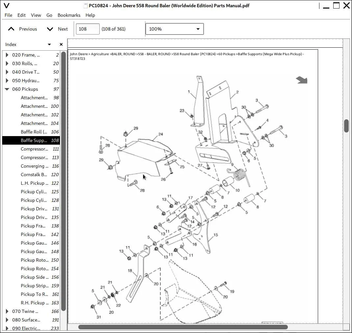Open the View menu
The image size is (352, 333).
point(36,15)
